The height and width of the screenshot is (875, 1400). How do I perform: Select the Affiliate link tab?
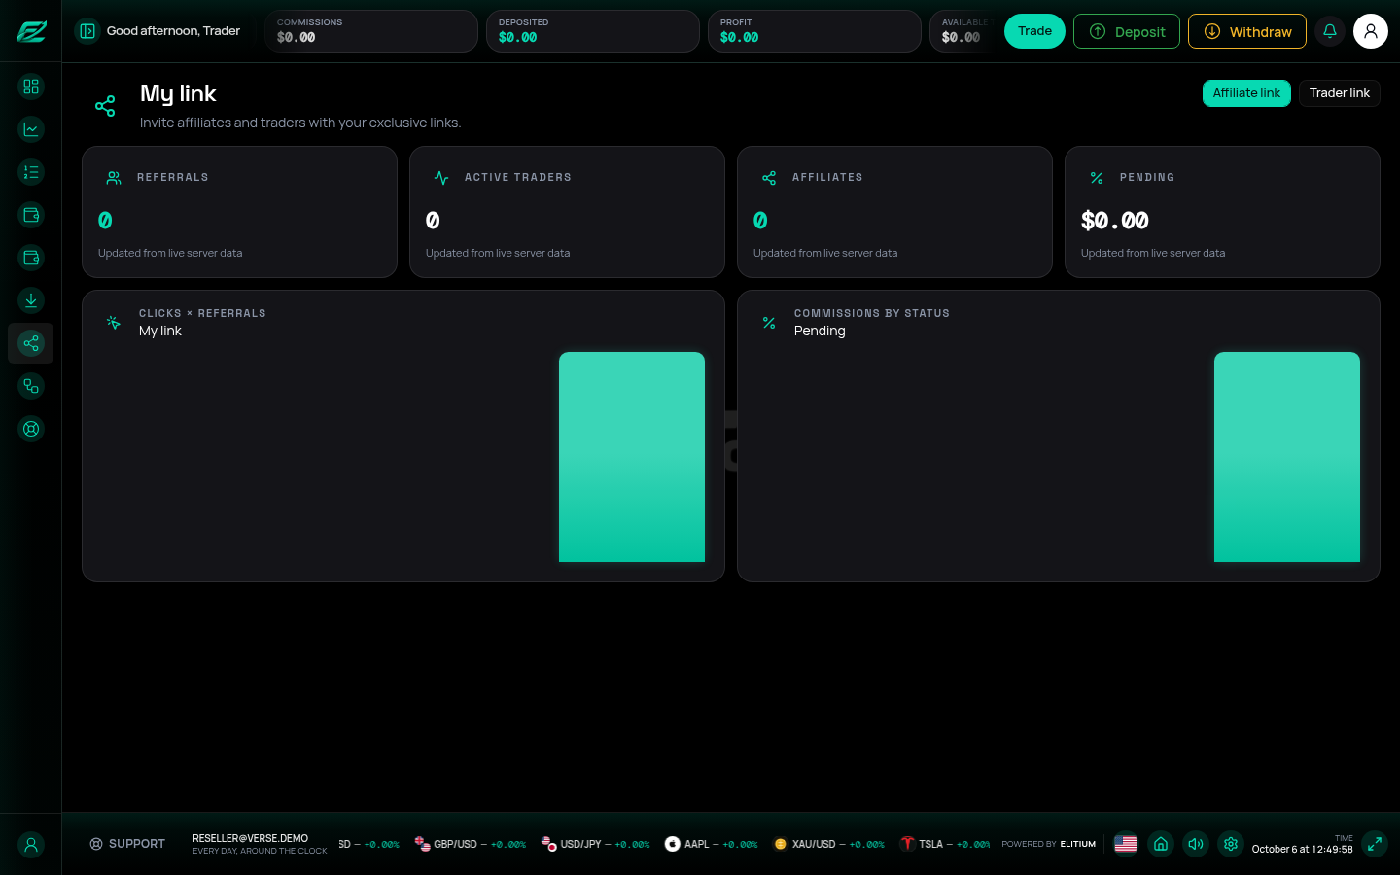tap(1246, 93)
